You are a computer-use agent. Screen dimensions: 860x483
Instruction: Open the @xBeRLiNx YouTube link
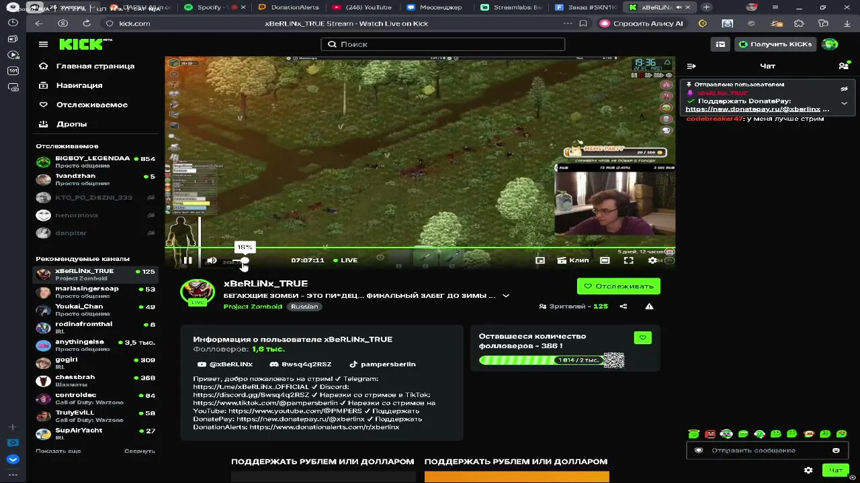coord(226,364)
